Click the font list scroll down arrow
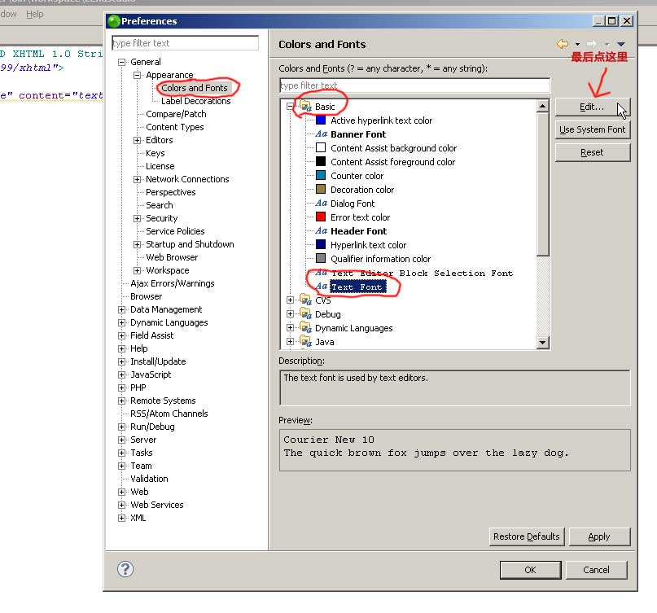 click(542, 343)
